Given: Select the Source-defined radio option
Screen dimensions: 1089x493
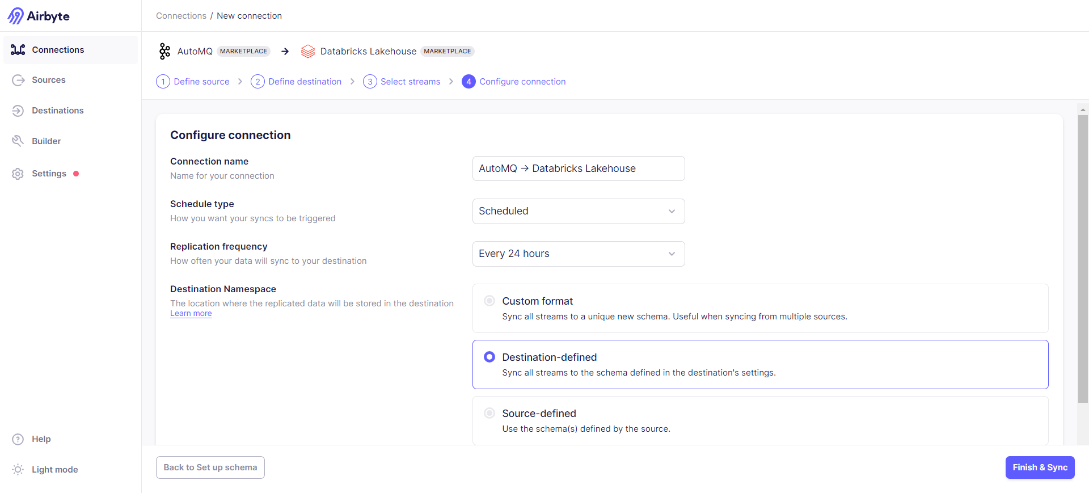Looking at the screenshot, I should click(x=489, y=413).
